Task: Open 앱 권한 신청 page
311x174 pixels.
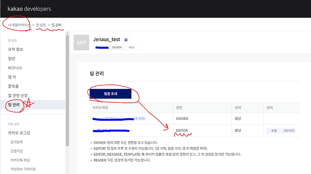Action: (x=18, y=95)
